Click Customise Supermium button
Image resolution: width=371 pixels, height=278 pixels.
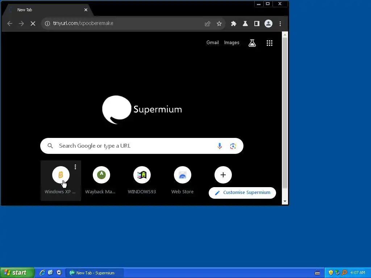[242, 193]
